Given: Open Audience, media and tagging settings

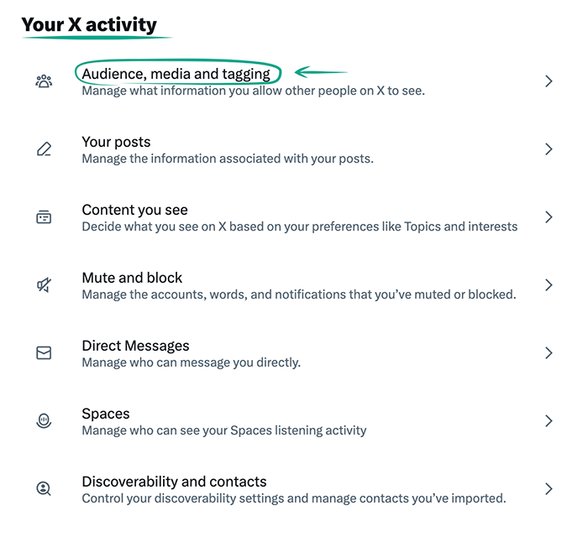Looking at the screenshot, I should tap(176, 74).
